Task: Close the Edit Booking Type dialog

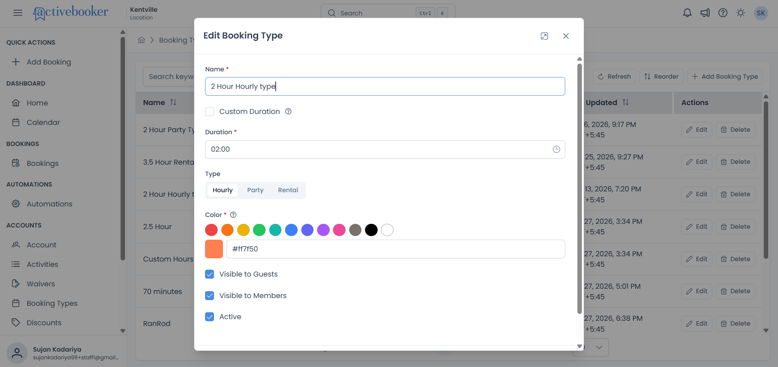Action: click(566, 36)
